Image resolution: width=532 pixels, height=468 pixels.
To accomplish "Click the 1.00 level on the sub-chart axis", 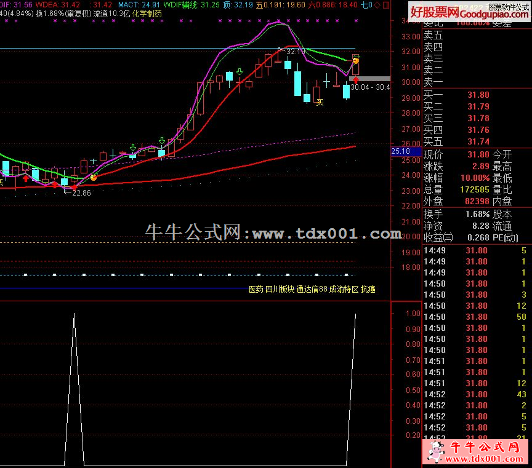I will click(x=413, y=314).
